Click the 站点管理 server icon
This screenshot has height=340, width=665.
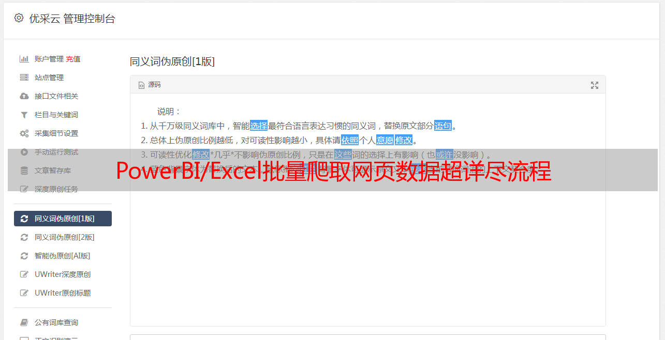pyautogui.click(x=24, y=78)
